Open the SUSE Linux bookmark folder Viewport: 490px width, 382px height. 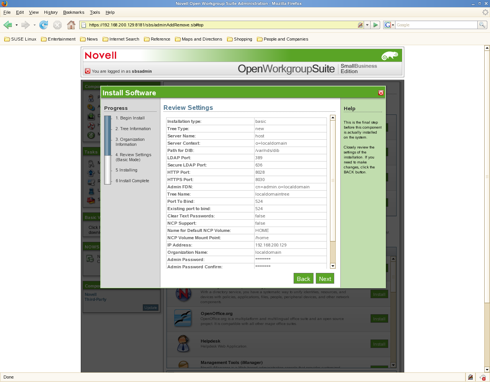pos(20,39)
